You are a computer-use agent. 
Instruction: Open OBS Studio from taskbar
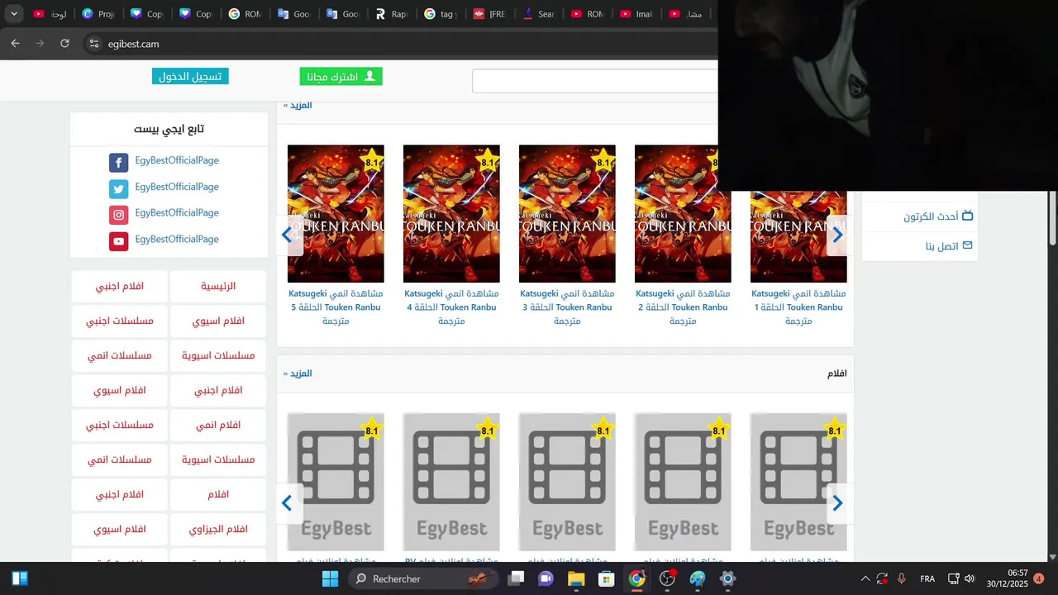pos(667,578)
